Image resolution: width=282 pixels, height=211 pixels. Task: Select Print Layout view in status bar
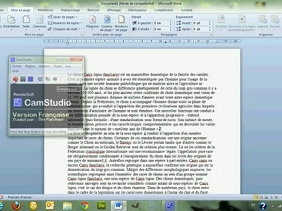(x=256, y=198)
